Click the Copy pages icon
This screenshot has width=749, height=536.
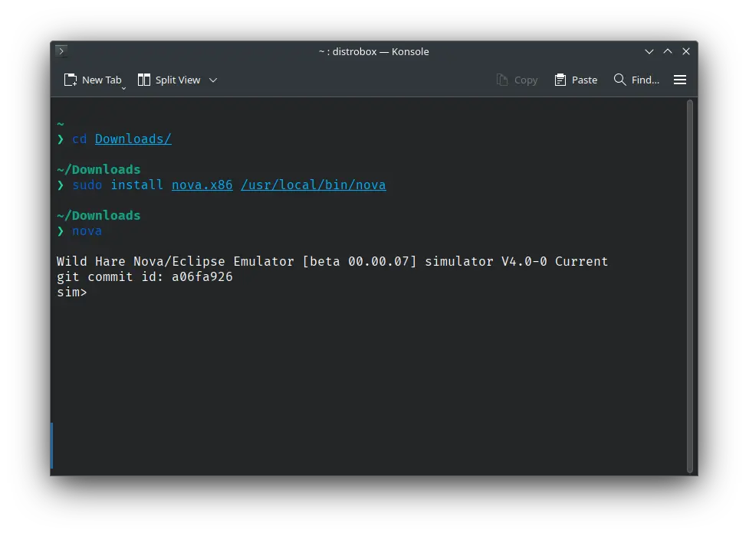click(501, 80)
